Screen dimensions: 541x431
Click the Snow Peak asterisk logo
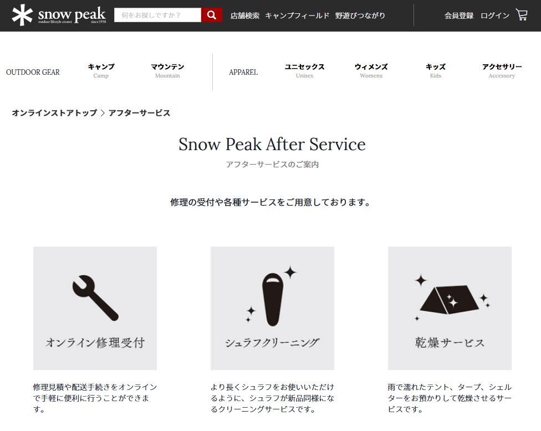22,15
